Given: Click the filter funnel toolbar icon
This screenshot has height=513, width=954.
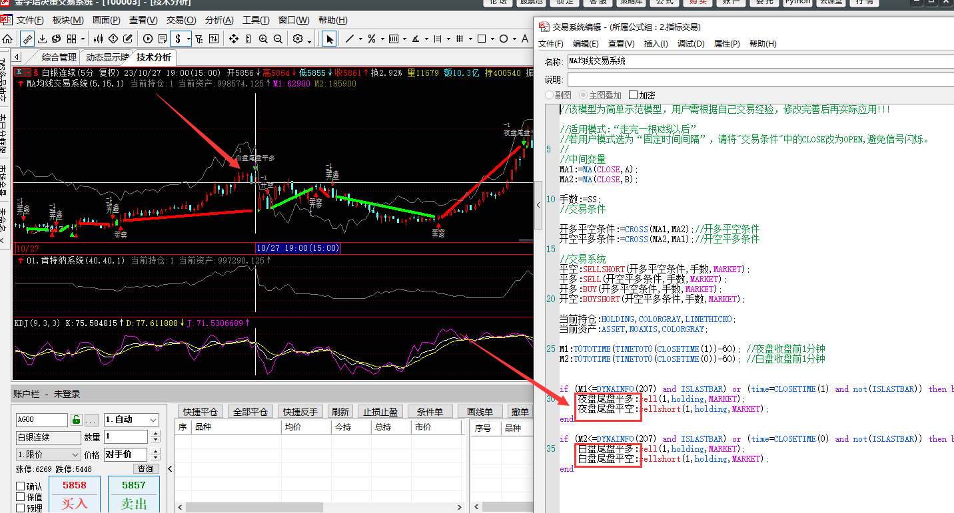Looking at the screenshot, I should coord(199,39).
